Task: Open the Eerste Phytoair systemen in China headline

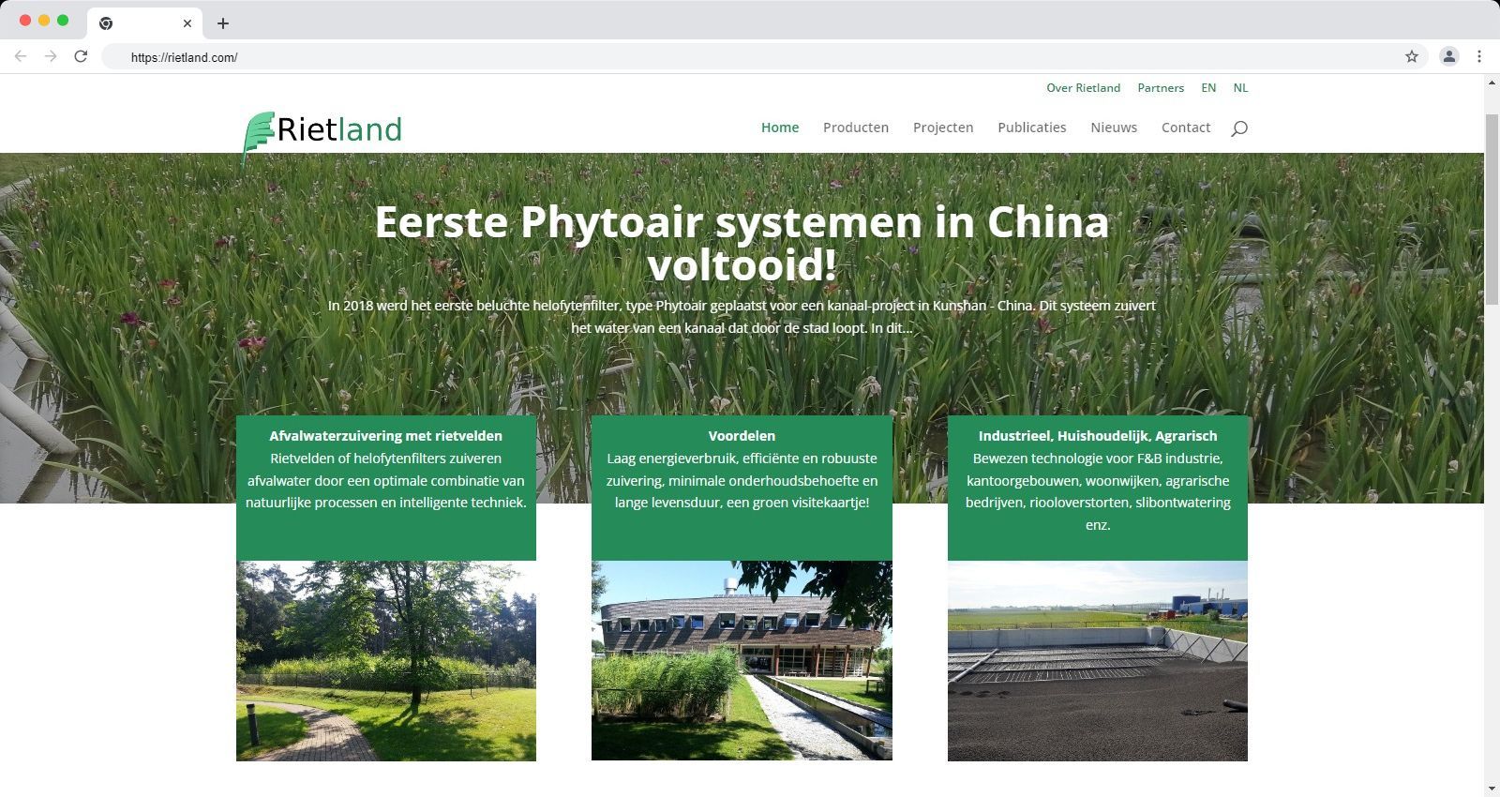Action: [742, 243]
